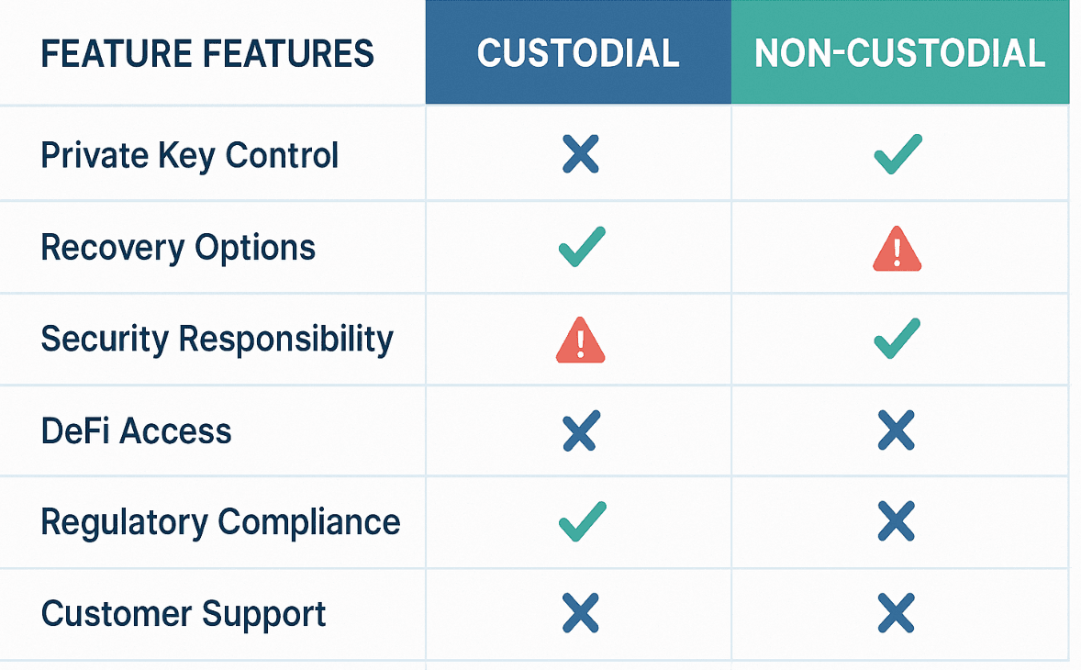Select the Regulatory Compliance row label
This screenshot has height=670, width=1081.
(220, 523)
